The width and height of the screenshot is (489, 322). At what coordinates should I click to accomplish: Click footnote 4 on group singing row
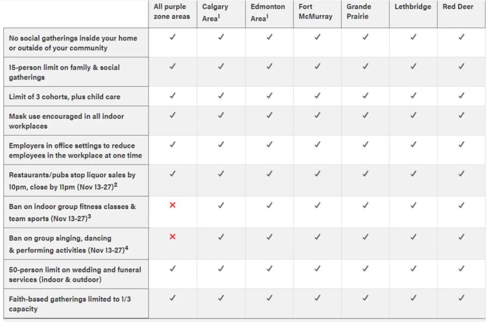click(x=126, y=248)
